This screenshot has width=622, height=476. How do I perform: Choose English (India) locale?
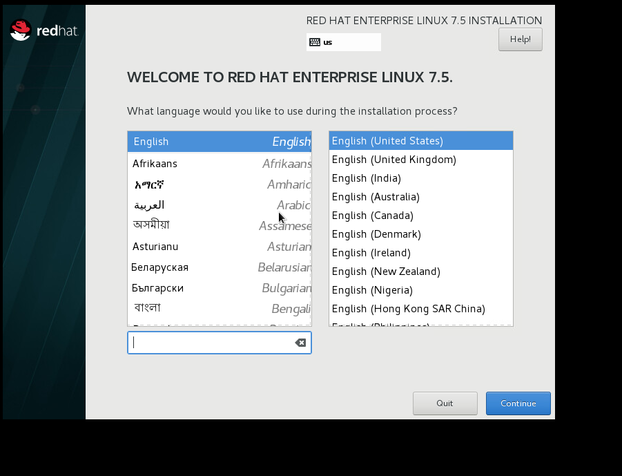point(421,178)
